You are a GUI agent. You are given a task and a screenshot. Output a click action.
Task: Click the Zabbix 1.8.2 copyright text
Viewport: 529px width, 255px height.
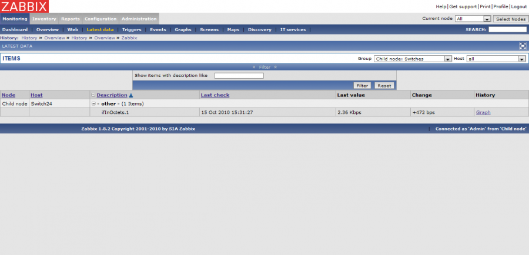point(138,129)
